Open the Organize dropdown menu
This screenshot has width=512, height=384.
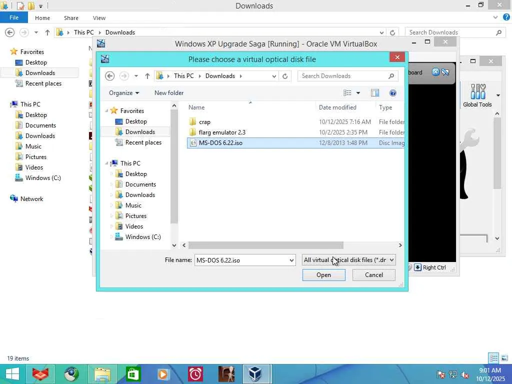(x=124, y=93)
